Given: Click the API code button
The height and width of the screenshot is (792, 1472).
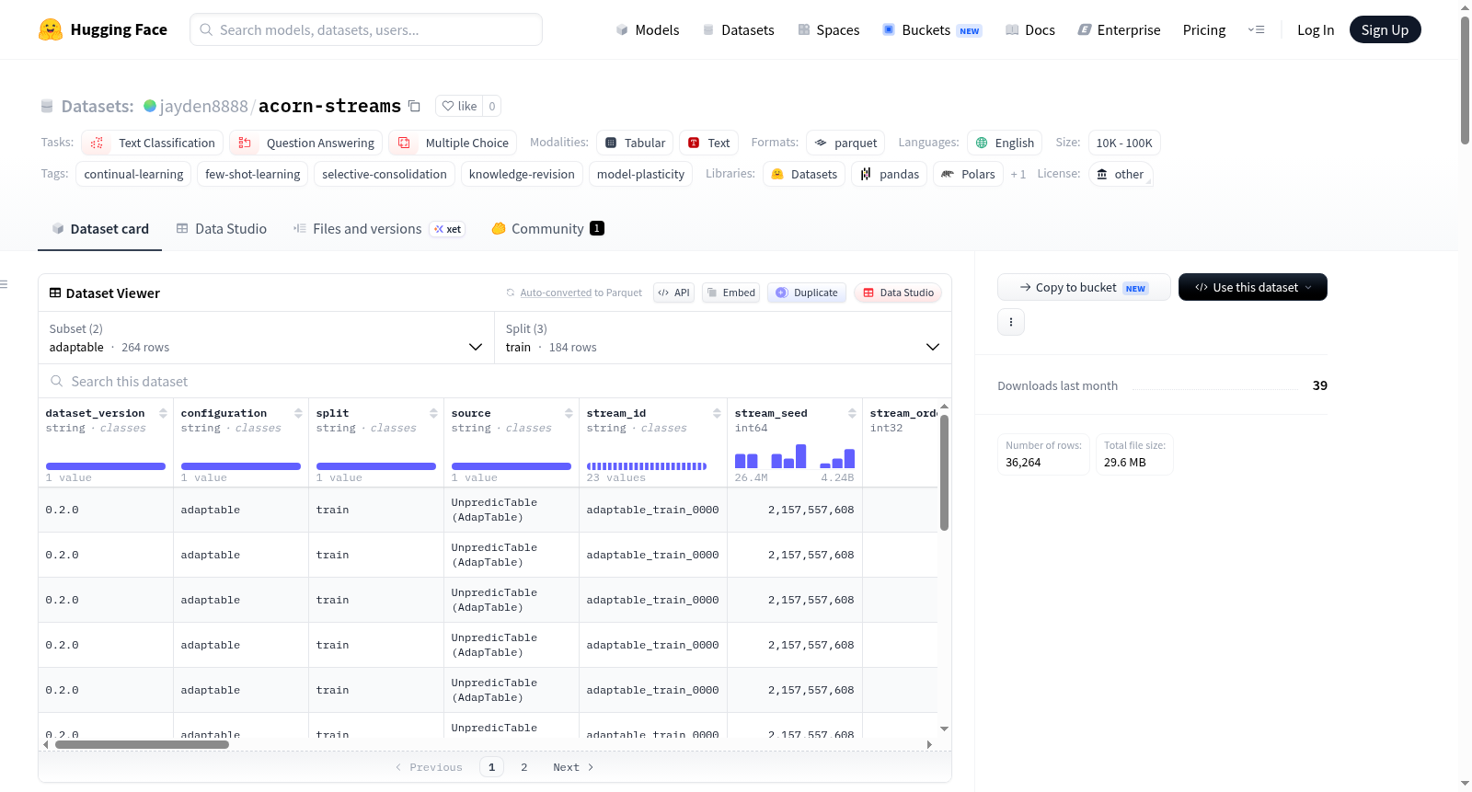Looking at the screenshot, I should (x=673, y=293).
